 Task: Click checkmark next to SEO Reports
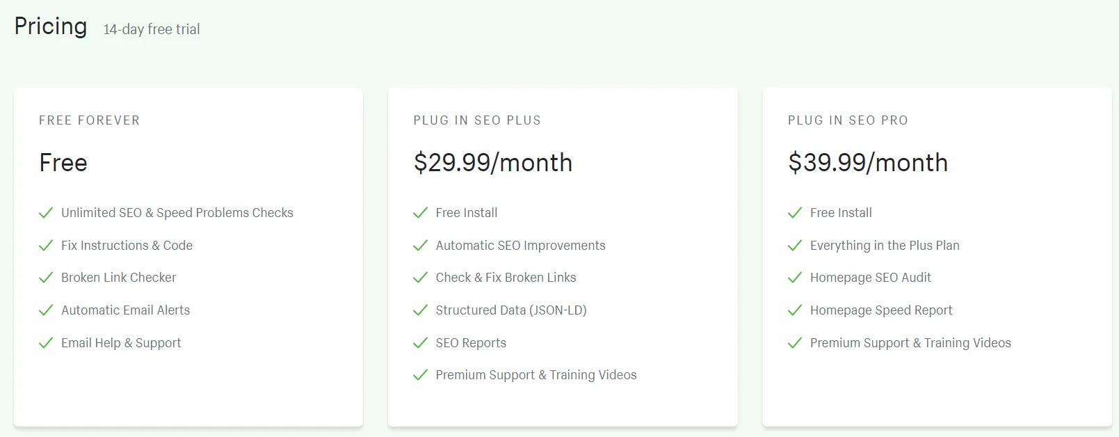tap(420, 343)
